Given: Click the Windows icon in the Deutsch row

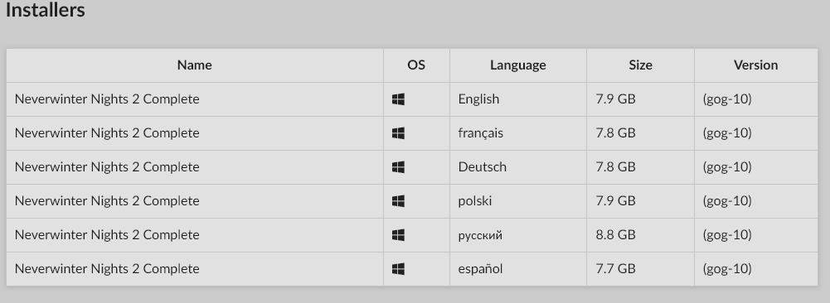Looking at the screenshot, I should click(398, 167).
